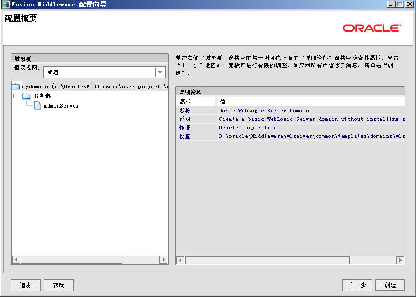Click the domain tree horizontal scrollbar thumb
Viewport: 416px width, 298px height.
coord(72,259)
